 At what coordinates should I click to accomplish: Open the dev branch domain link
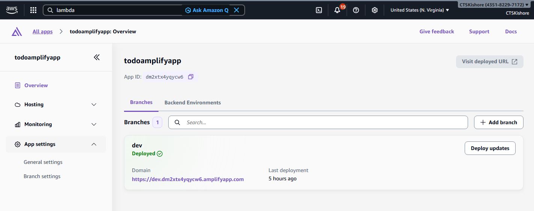pyautogui.click(x=188, y=179)
